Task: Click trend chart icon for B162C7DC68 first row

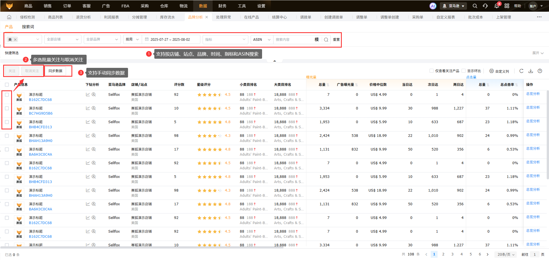Action: pos(88,95)
